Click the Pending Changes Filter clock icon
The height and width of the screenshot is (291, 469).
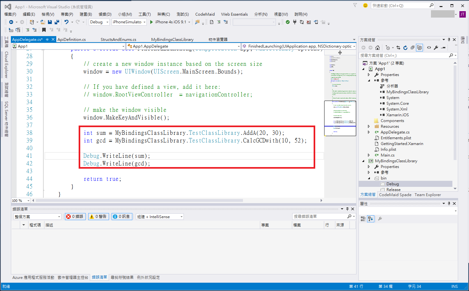(x=388, y=48)
